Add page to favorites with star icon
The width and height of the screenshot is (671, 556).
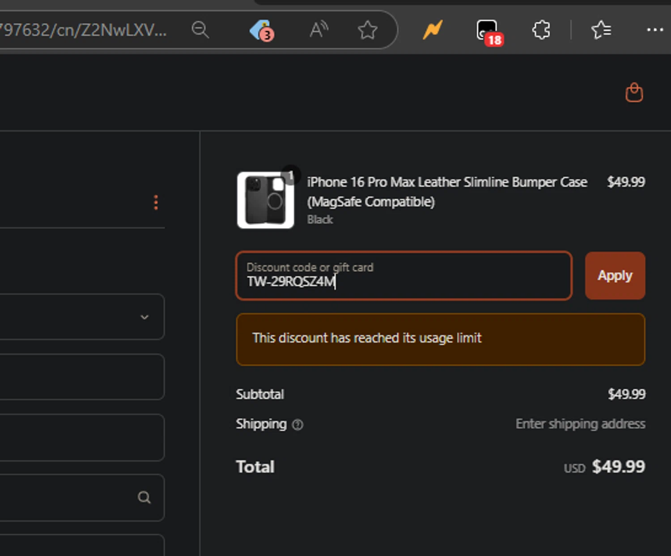pyautogui.click(x=367, y=30)
